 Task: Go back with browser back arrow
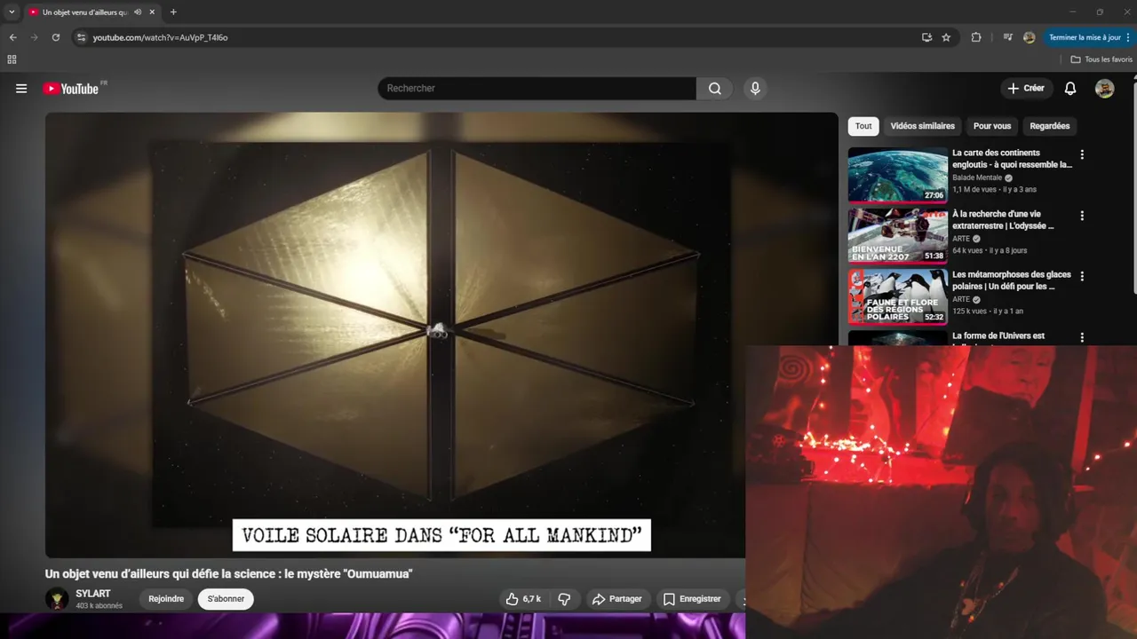coord(12,37)
